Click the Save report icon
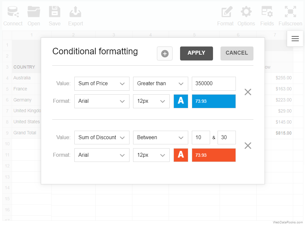 [x=54, y=14]
